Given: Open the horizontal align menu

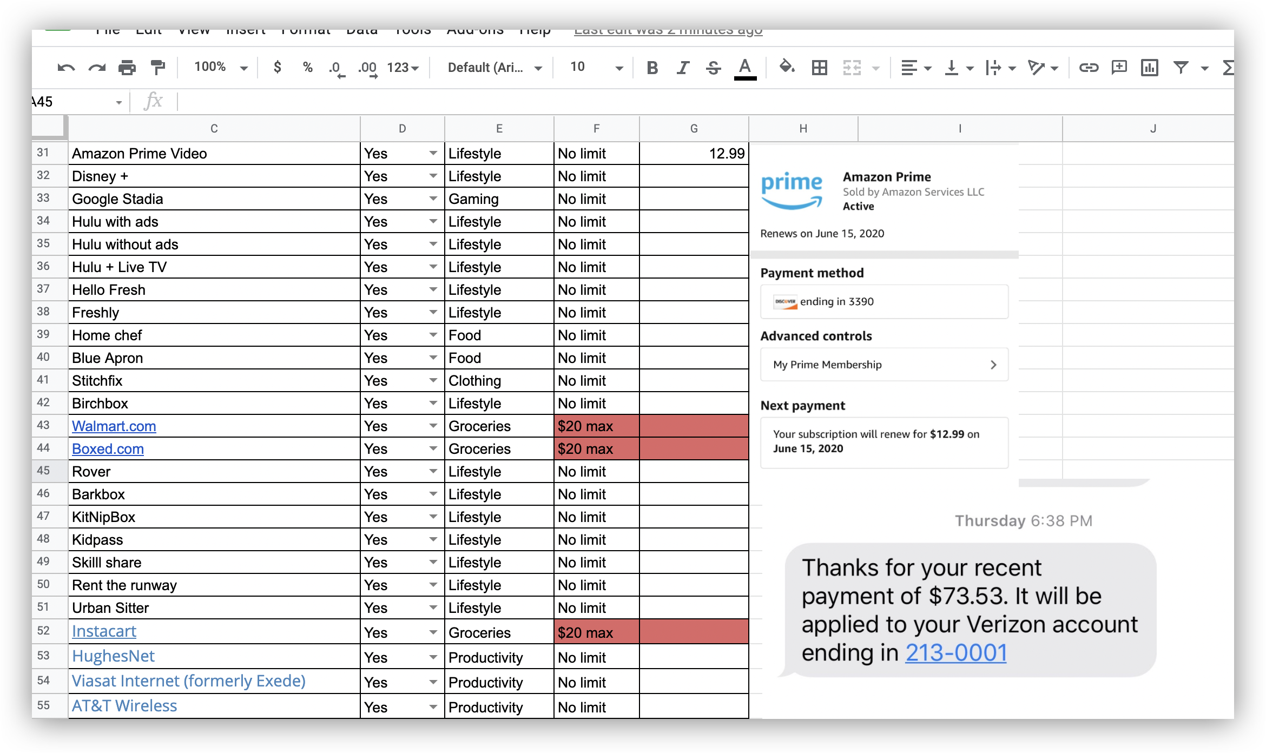Looking at the screenshot, I should click(915, 68).
